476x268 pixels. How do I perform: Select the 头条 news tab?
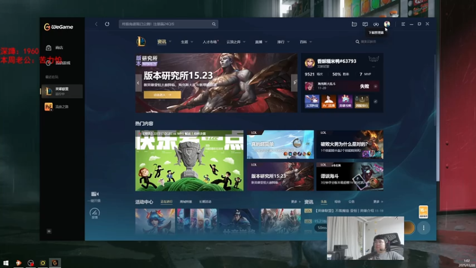[324, 202]
